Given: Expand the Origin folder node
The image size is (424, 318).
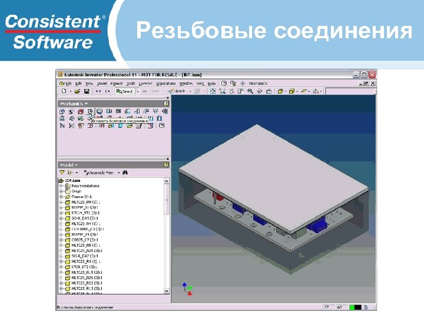Looking at the screenshot, I should coord(61,191).
